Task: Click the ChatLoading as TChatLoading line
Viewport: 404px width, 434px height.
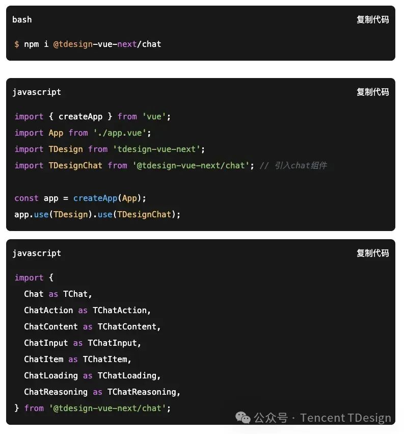Action: pyautogui.click(x=92, y=376)
